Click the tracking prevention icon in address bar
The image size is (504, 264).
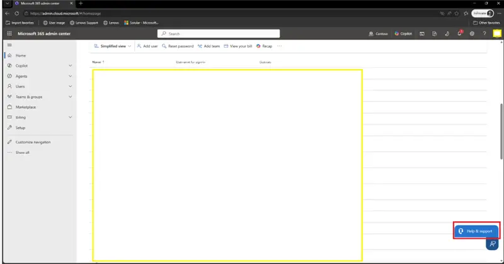point(442,13)
